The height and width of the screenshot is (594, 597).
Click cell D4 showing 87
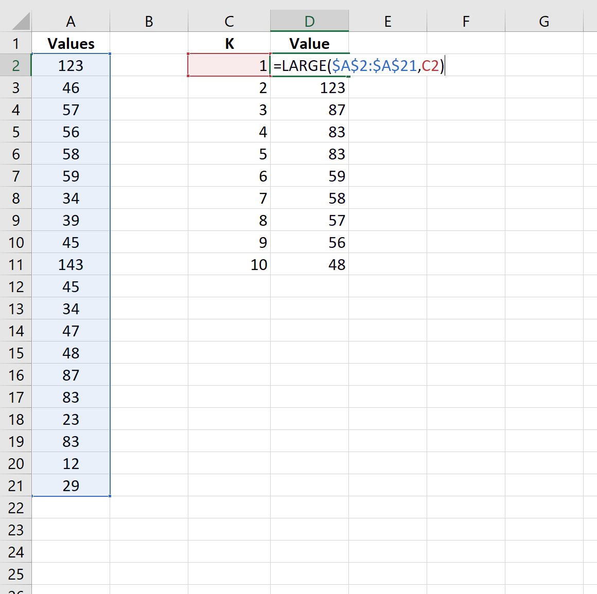(309, 109)
